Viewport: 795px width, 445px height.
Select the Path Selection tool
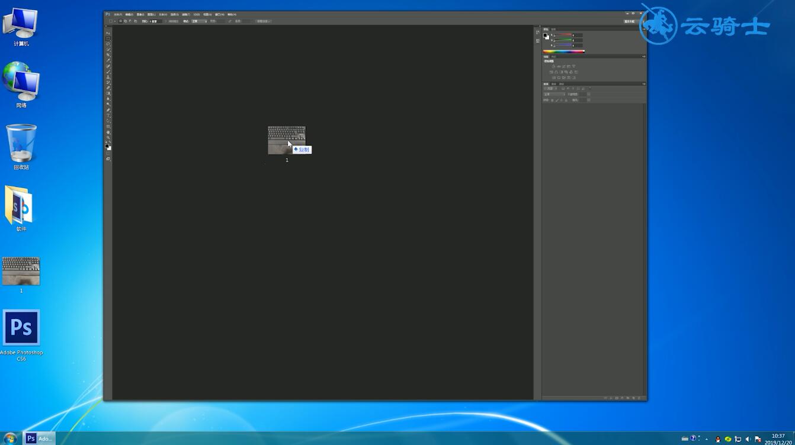tap(108, 121)
